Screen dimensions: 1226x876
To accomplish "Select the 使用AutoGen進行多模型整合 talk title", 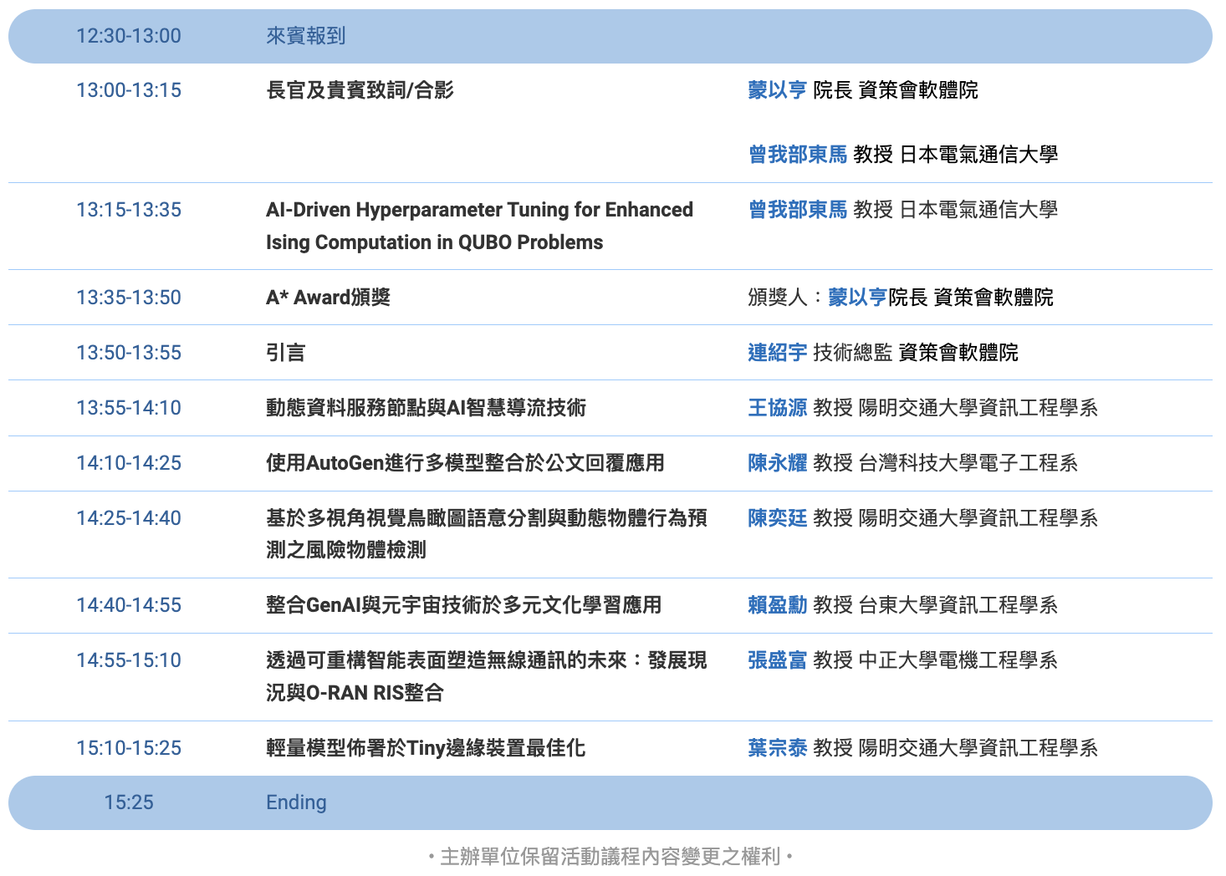I will [x=465, y=463].
